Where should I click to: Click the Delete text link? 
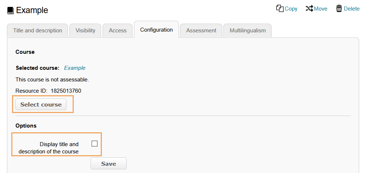(x=352, y=9)
